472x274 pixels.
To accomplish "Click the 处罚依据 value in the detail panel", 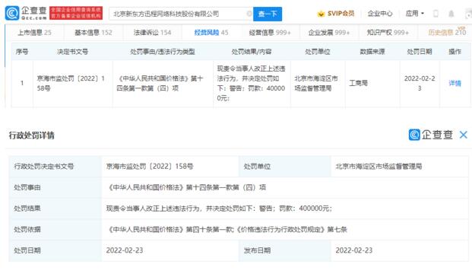I will point(227,230).
